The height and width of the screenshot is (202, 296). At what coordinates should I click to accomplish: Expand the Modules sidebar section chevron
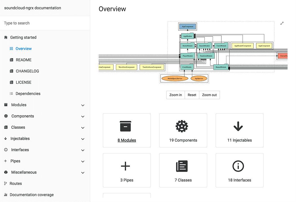83,105
